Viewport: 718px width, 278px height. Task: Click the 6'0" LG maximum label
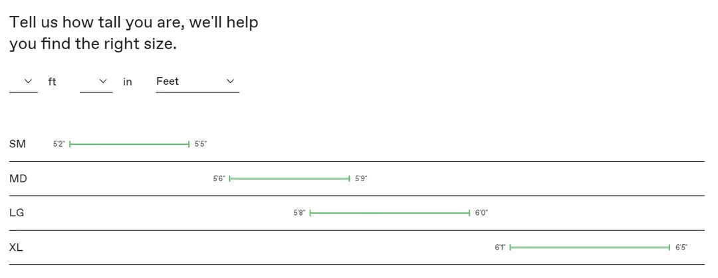coord(481,213)
